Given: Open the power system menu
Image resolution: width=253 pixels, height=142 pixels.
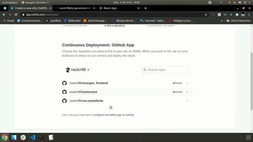Looking at the screenshot, I should click(245, 2).
